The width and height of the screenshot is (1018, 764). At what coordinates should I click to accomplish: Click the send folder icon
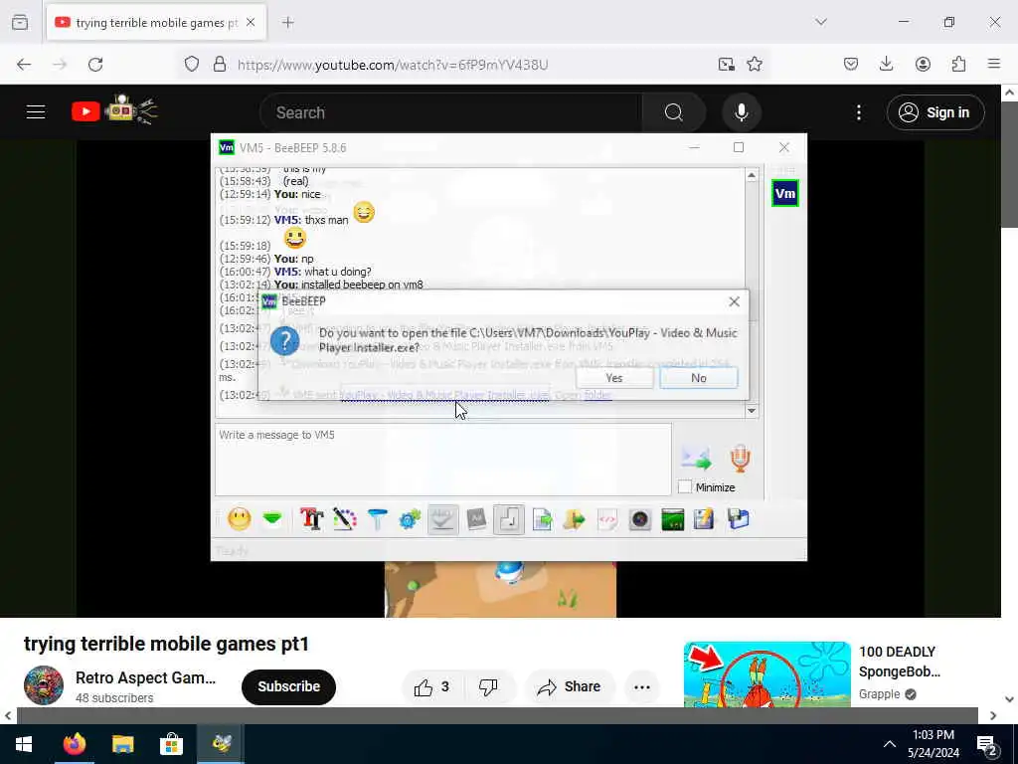click(574, 519)
